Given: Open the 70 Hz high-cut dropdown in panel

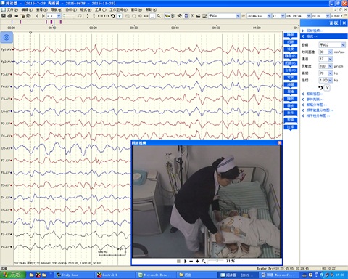Looking at the screenshot, I should [x=326, y=73].
